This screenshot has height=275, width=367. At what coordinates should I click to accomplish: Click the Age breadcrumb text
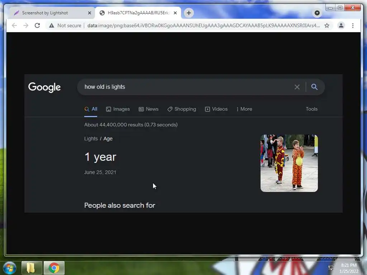pyautogui.click(x=108, y=139)
